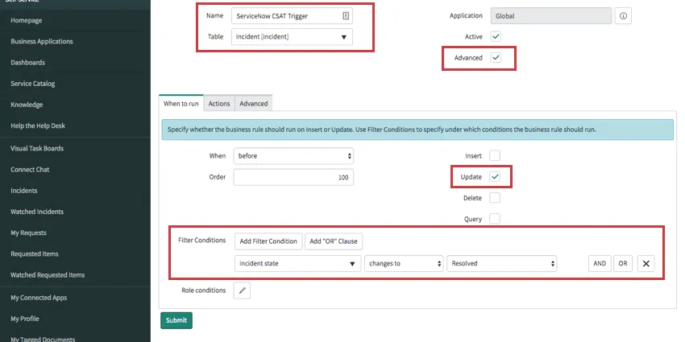Enable the Insert checkbox
The height and width of the screenshot is (342, 685).
[x=495, y=156]
